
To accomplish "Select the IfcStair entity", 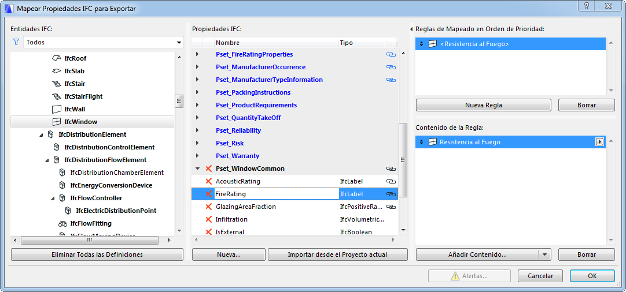I will [75, 84].
